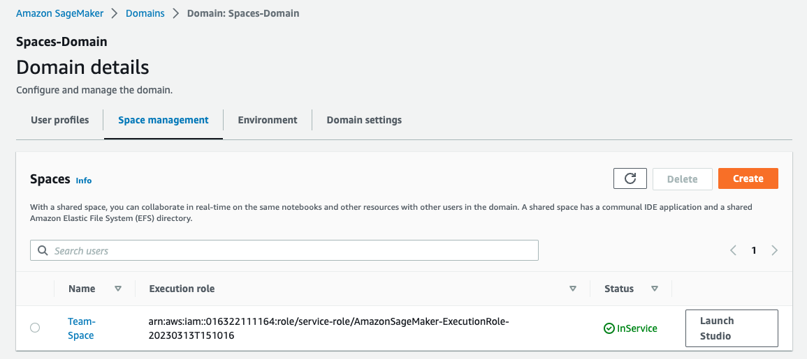807x359 pixels.
Task: Open Space management tab
Action: coord(163,120)
